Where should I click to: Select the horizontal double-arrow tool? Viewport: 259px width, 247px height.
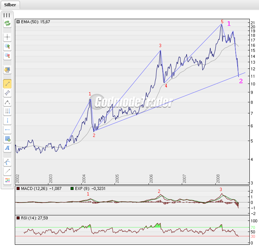coord(7,130)
